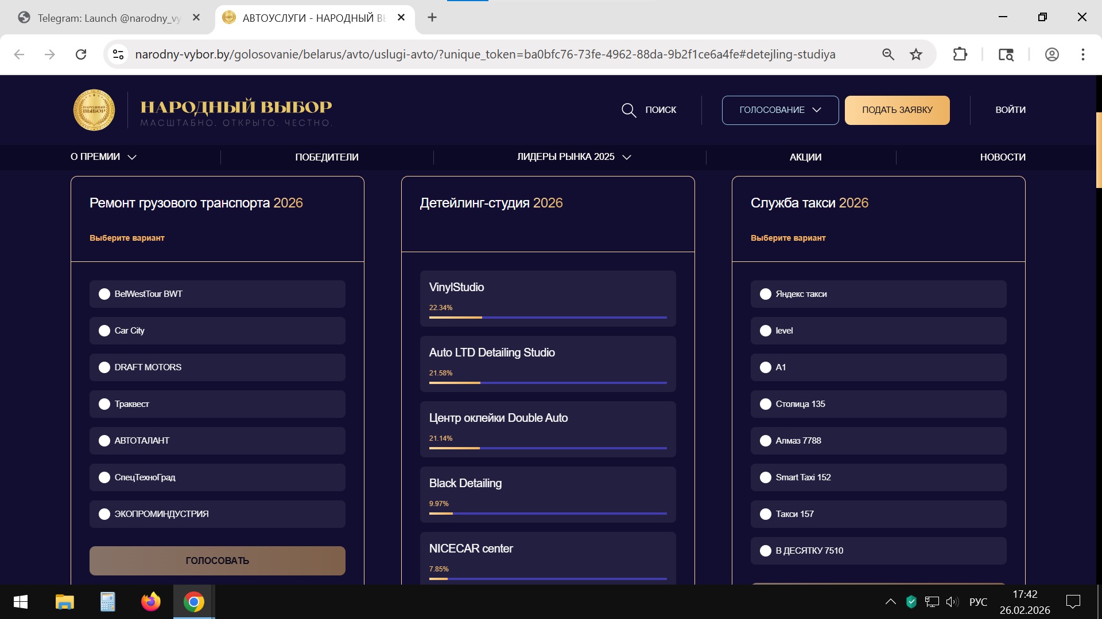The width and height of the screenshot is (1102, 619).
Task: Click the Подать заявку button
Action: pyautogui.click(x=897, y=110)
